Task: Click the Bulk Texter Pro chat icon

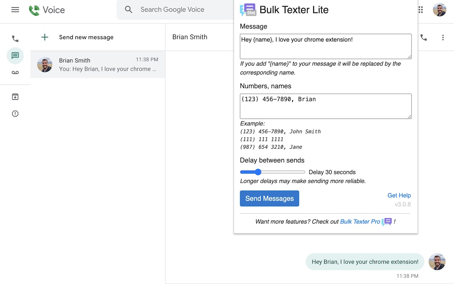Action: (x=387, y=222)
